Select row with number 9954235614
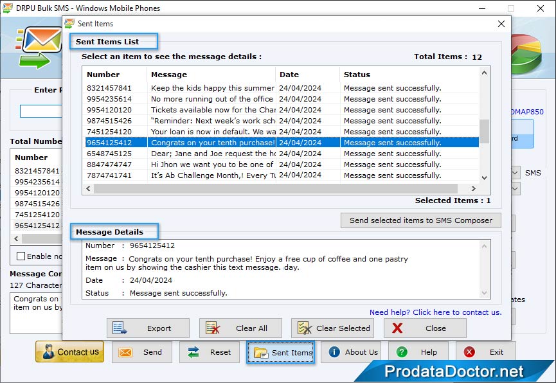The width and height of the screenshot is (556, 383). coord(282,98)
